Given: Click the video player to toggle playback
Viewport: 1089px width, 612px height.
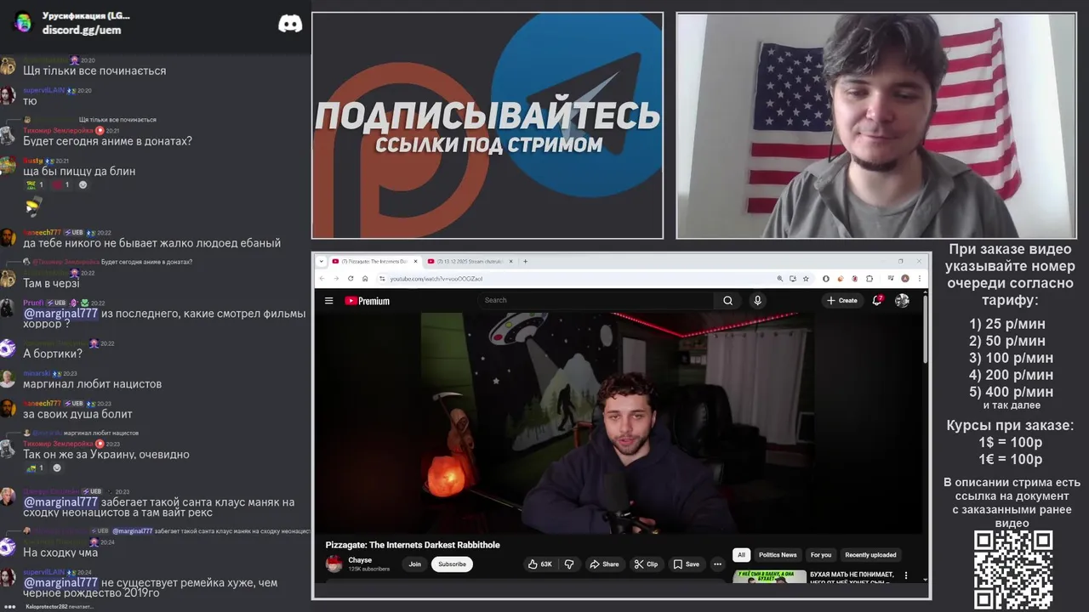Looking at the screenshot, I should coord(619,422).
